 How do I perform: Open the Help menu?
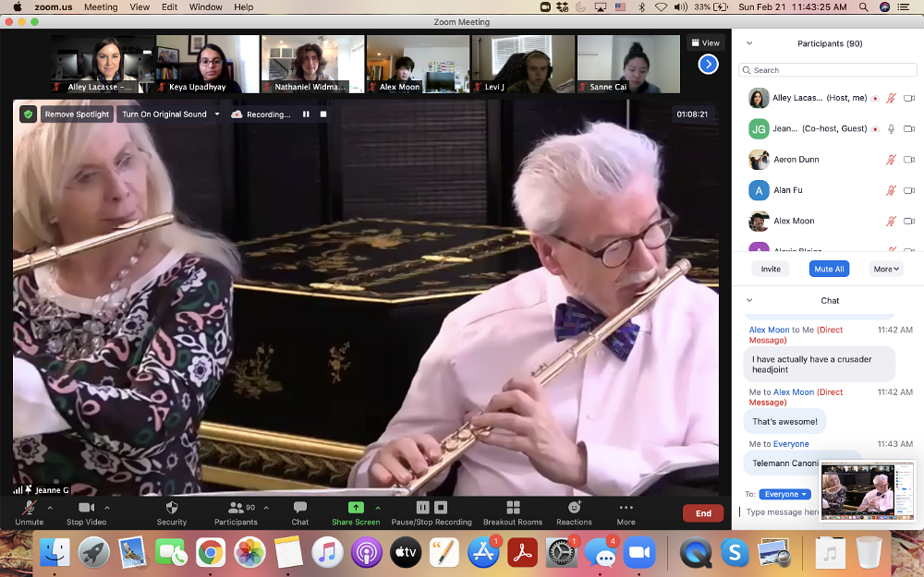point(243,7)
